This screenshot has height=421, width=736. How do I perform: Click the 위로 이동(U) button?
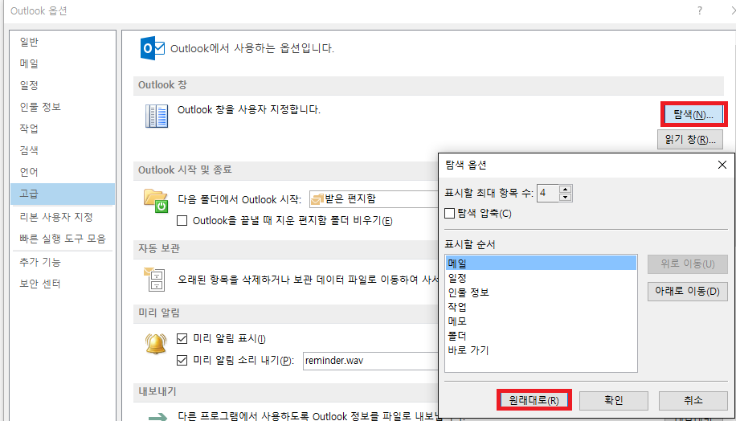pyautogui.click(x=687, y=264)
